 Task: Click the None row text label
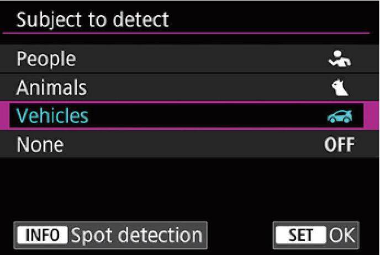(x=40, y=145)
